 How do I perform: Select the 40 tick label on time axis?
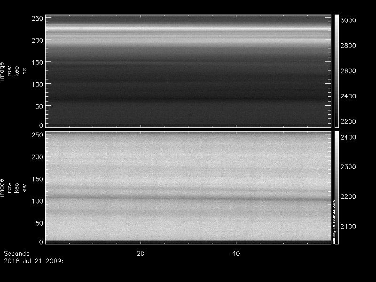tap(236, 253)
